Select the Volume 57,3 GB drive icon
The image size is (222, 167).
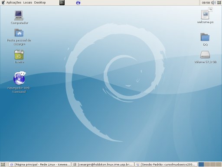[x=205, y=55]
